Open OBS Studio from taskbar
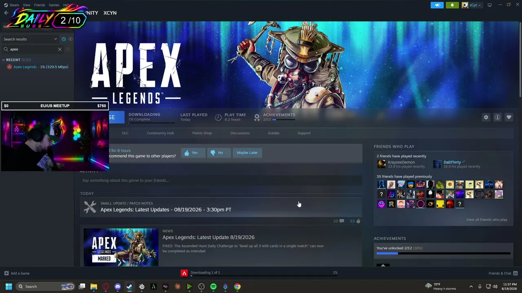Screen dimensions: 522x293 [x=201, y=286]
